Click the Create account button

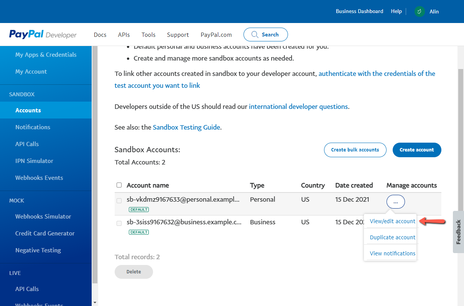[x=417, y=150]
